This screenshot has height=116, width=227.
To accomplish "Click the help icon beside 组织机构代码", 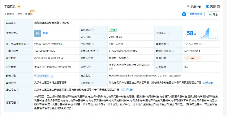I will click(173, 51).
